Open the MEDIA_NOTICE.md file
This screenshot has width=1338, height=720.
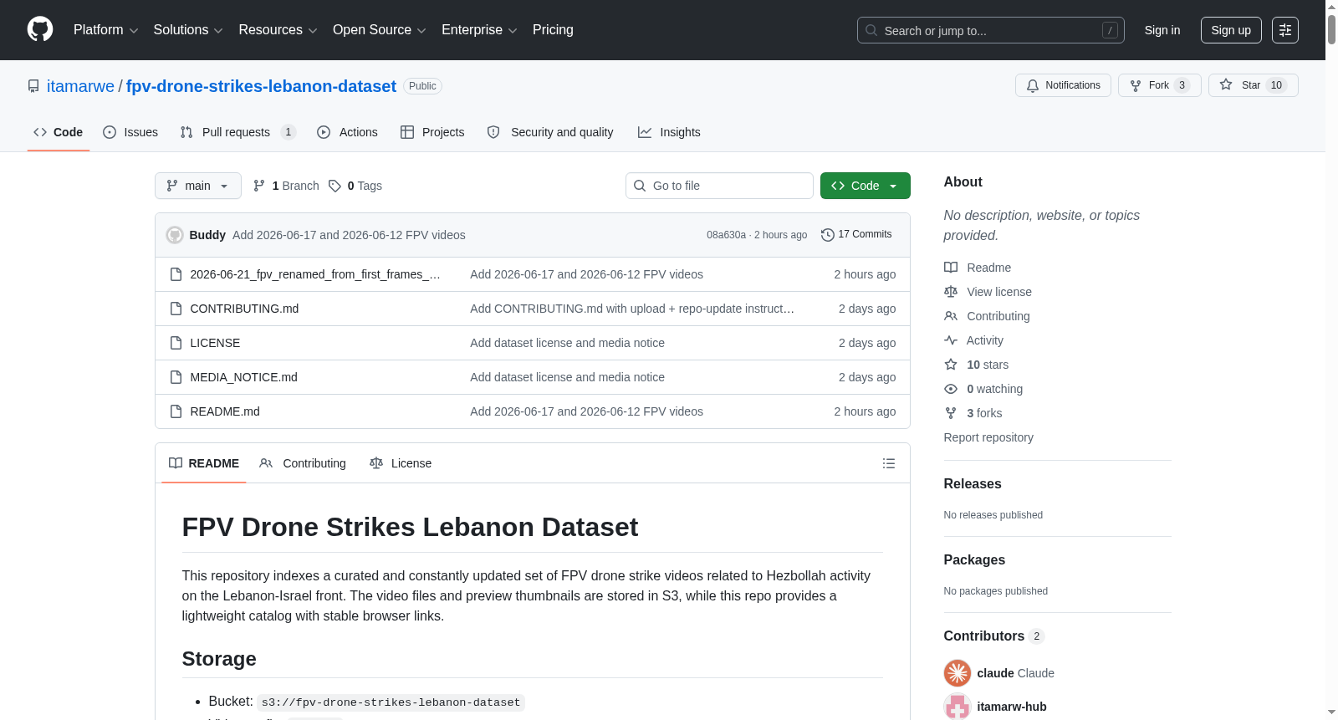(244, 377)
